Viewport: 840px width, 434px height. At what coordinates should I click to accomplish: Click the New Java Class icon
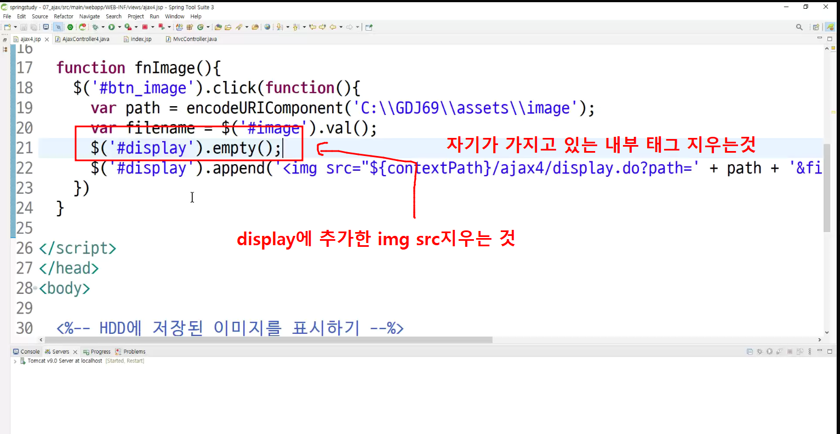point(200,27)
